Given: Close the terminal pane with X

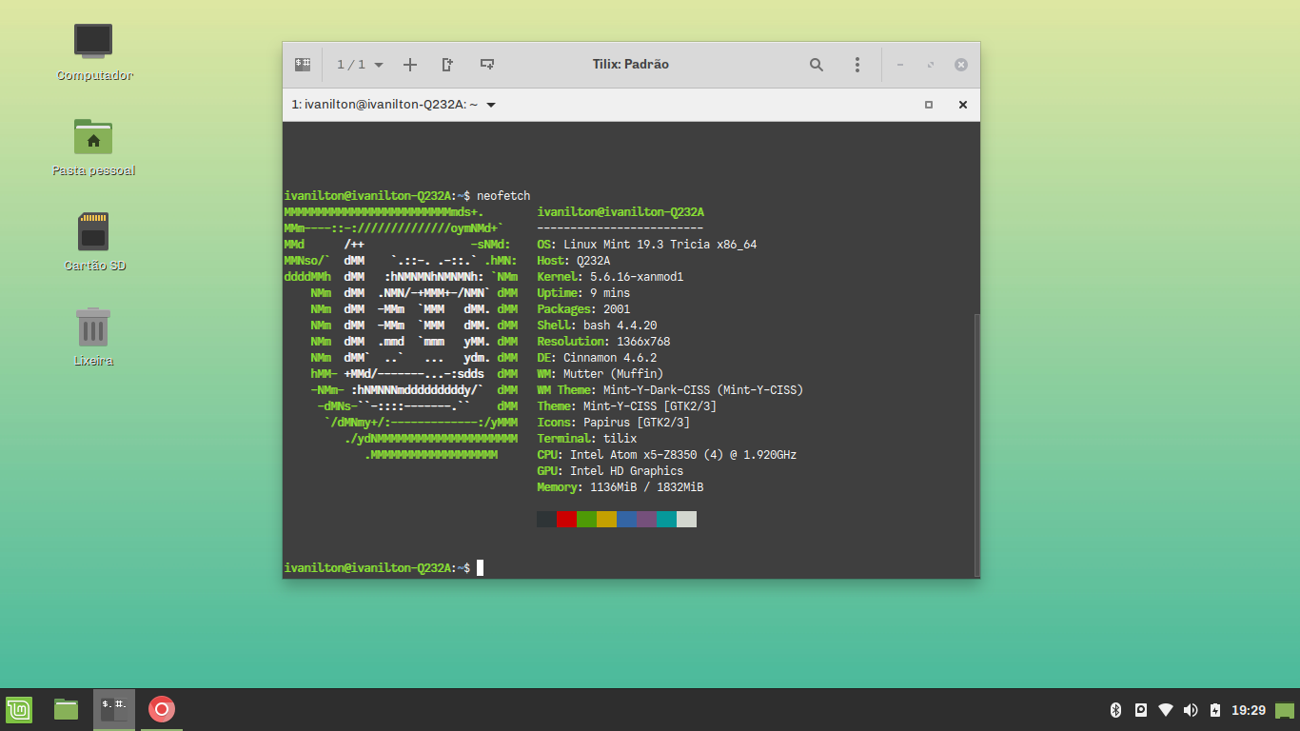Looking at the screenshot, I should pyautogui.click(x=962, y=105).
